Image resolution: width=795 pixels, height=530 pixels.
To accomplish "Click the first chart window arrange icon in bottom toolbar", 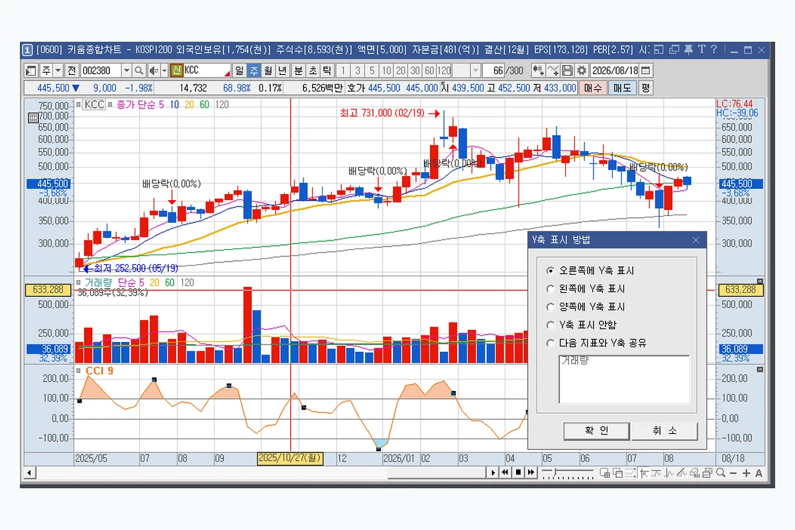I will [605, 472].
